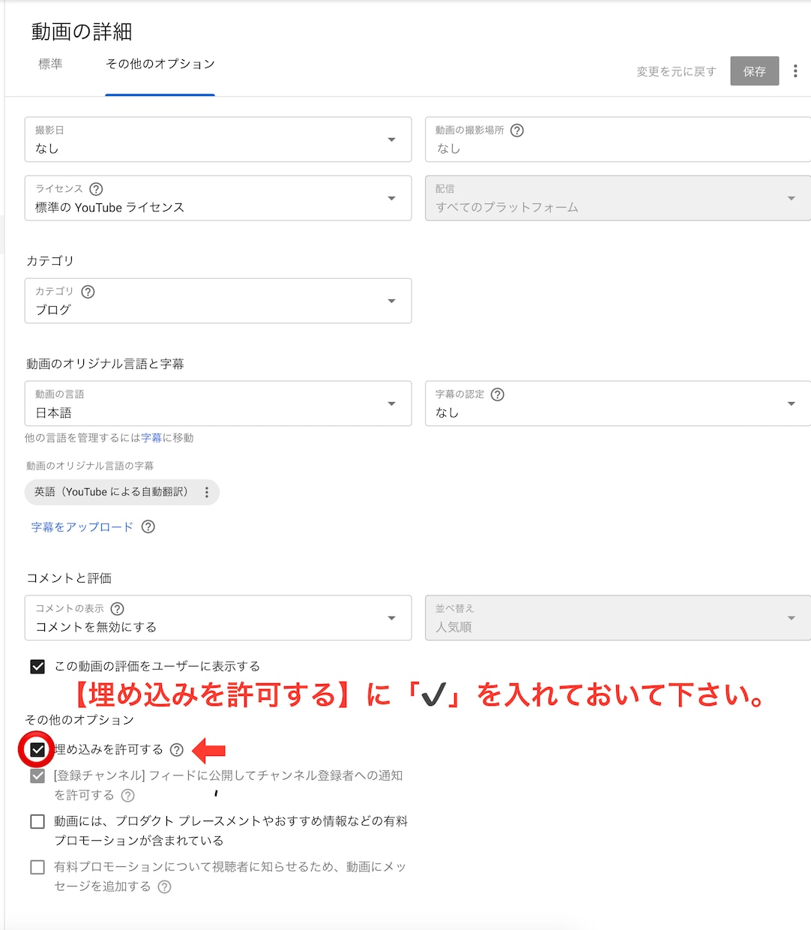The width and height of the screenshot is (811, 930).
Task: Follow the 字幕 link to manage languages
Action: tap(151, 438)
